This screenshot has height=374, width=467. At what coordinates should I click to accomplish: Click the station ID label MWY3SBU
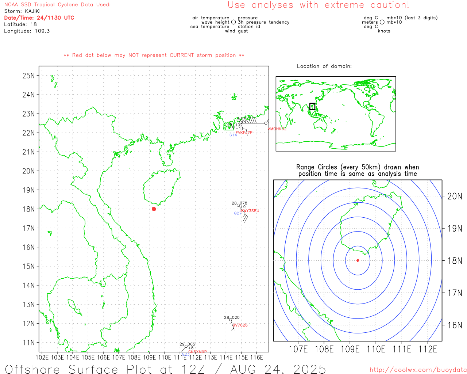coord(250,211)
